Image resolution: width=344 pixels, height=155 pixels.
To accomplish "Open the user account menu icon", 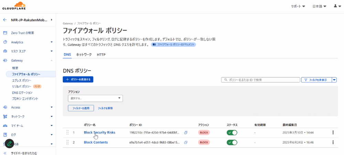I will (x=337, y=6).
